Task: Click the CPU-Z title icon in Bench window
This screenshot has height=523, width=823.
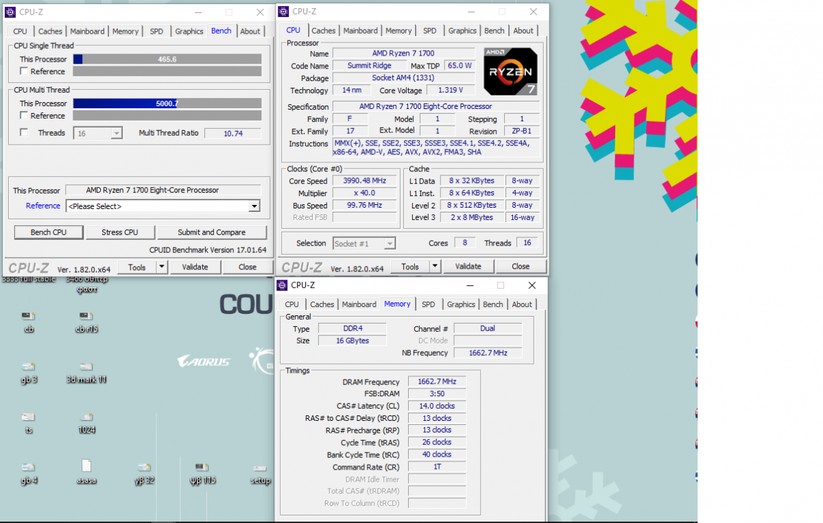Action: pyautogui.click(x=10, y=12)
